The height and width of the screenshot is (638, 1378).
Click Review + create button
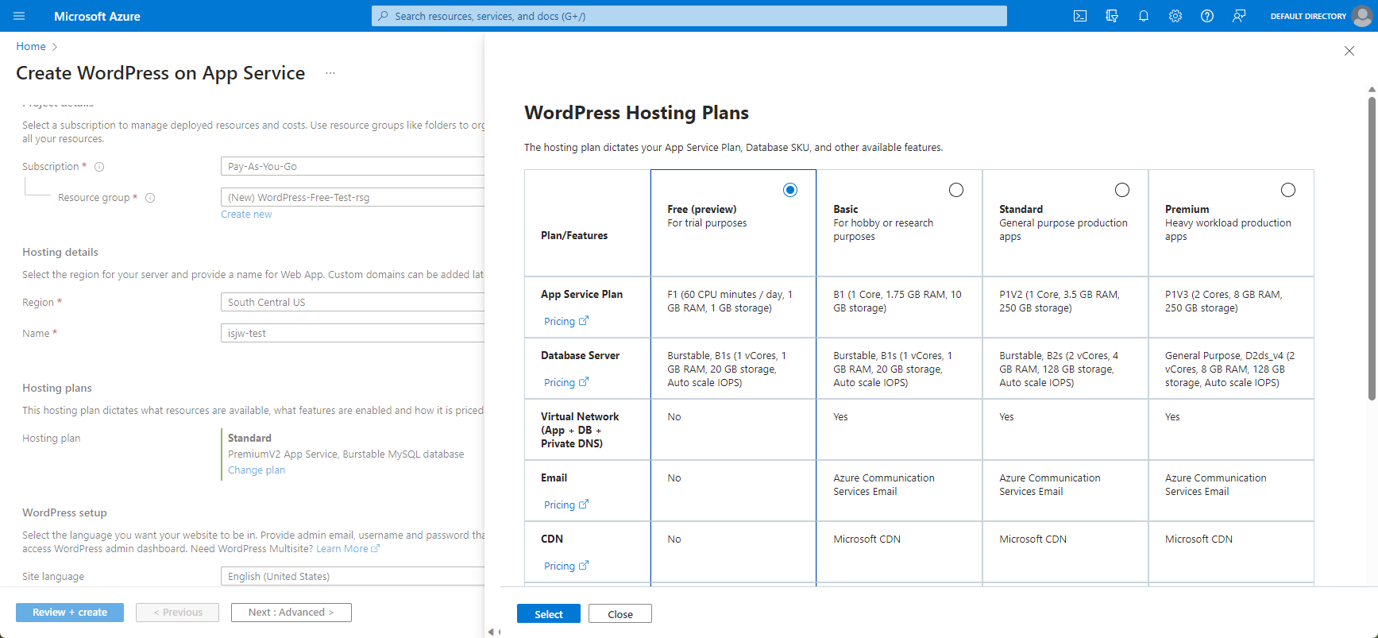pos(70,613)
